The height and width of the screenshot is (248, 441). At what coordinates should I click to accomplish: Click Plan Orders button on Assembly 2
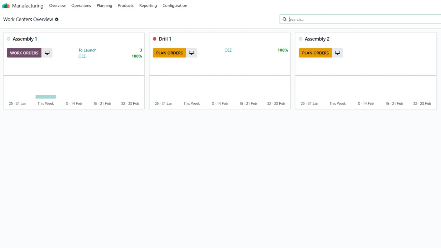(315, 53)
